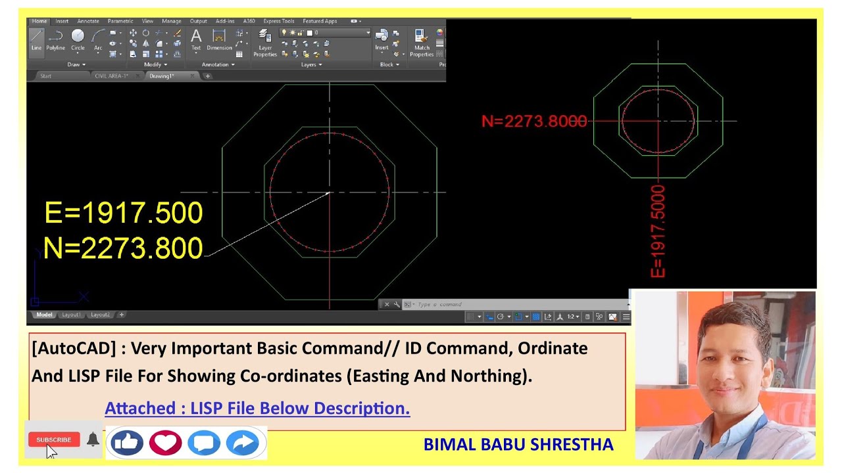The height and width of the screenshot is (473, 842).
Task: Click the YouTube like thumbs-up icon
Action: [x=126, y=443]
